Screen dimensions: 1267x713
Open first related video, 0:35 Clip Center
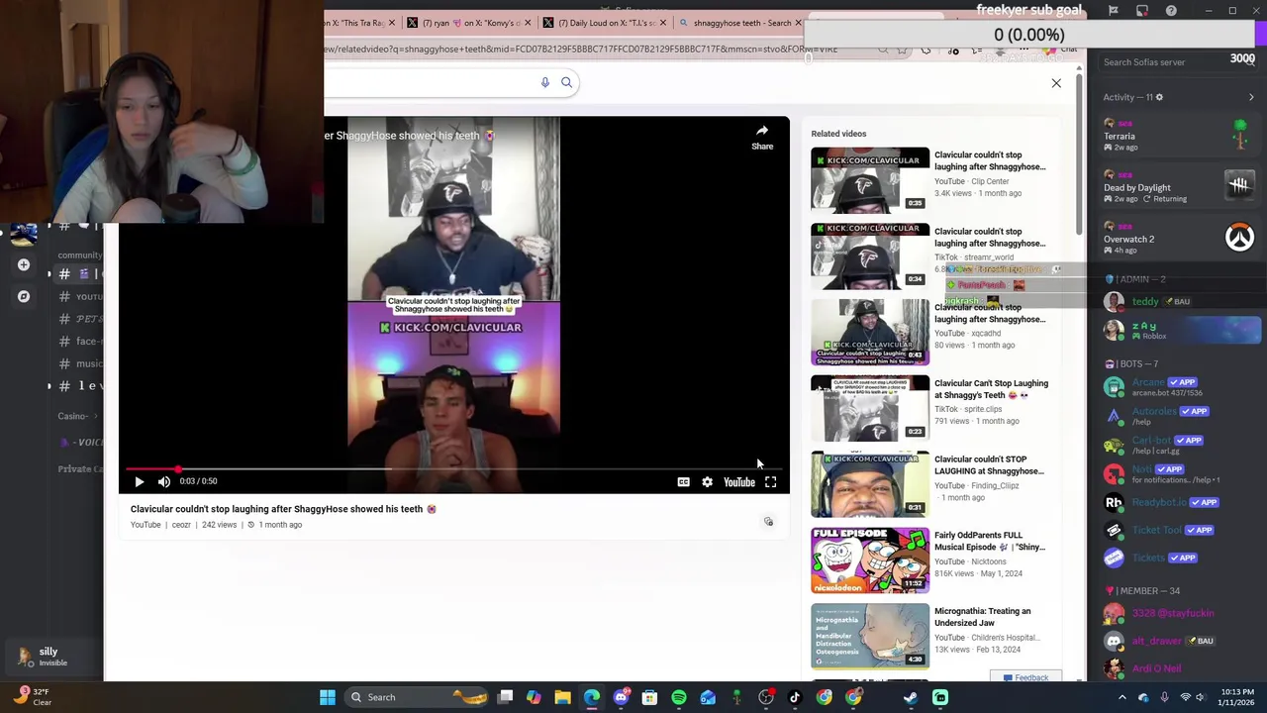pos(870,179)
